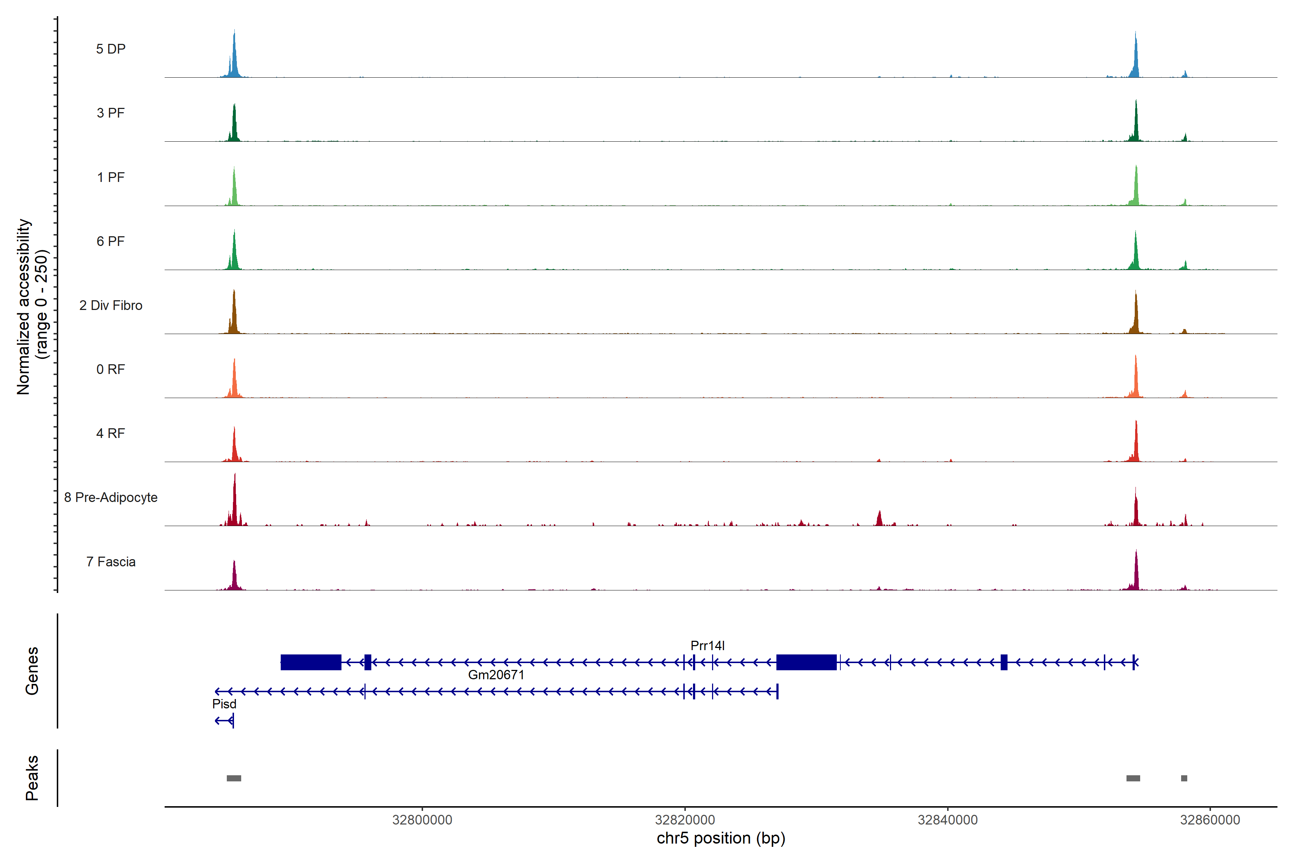1294x863 pixels.
Task: Click the Prr14l gene name label
Action: pos(707,645)
